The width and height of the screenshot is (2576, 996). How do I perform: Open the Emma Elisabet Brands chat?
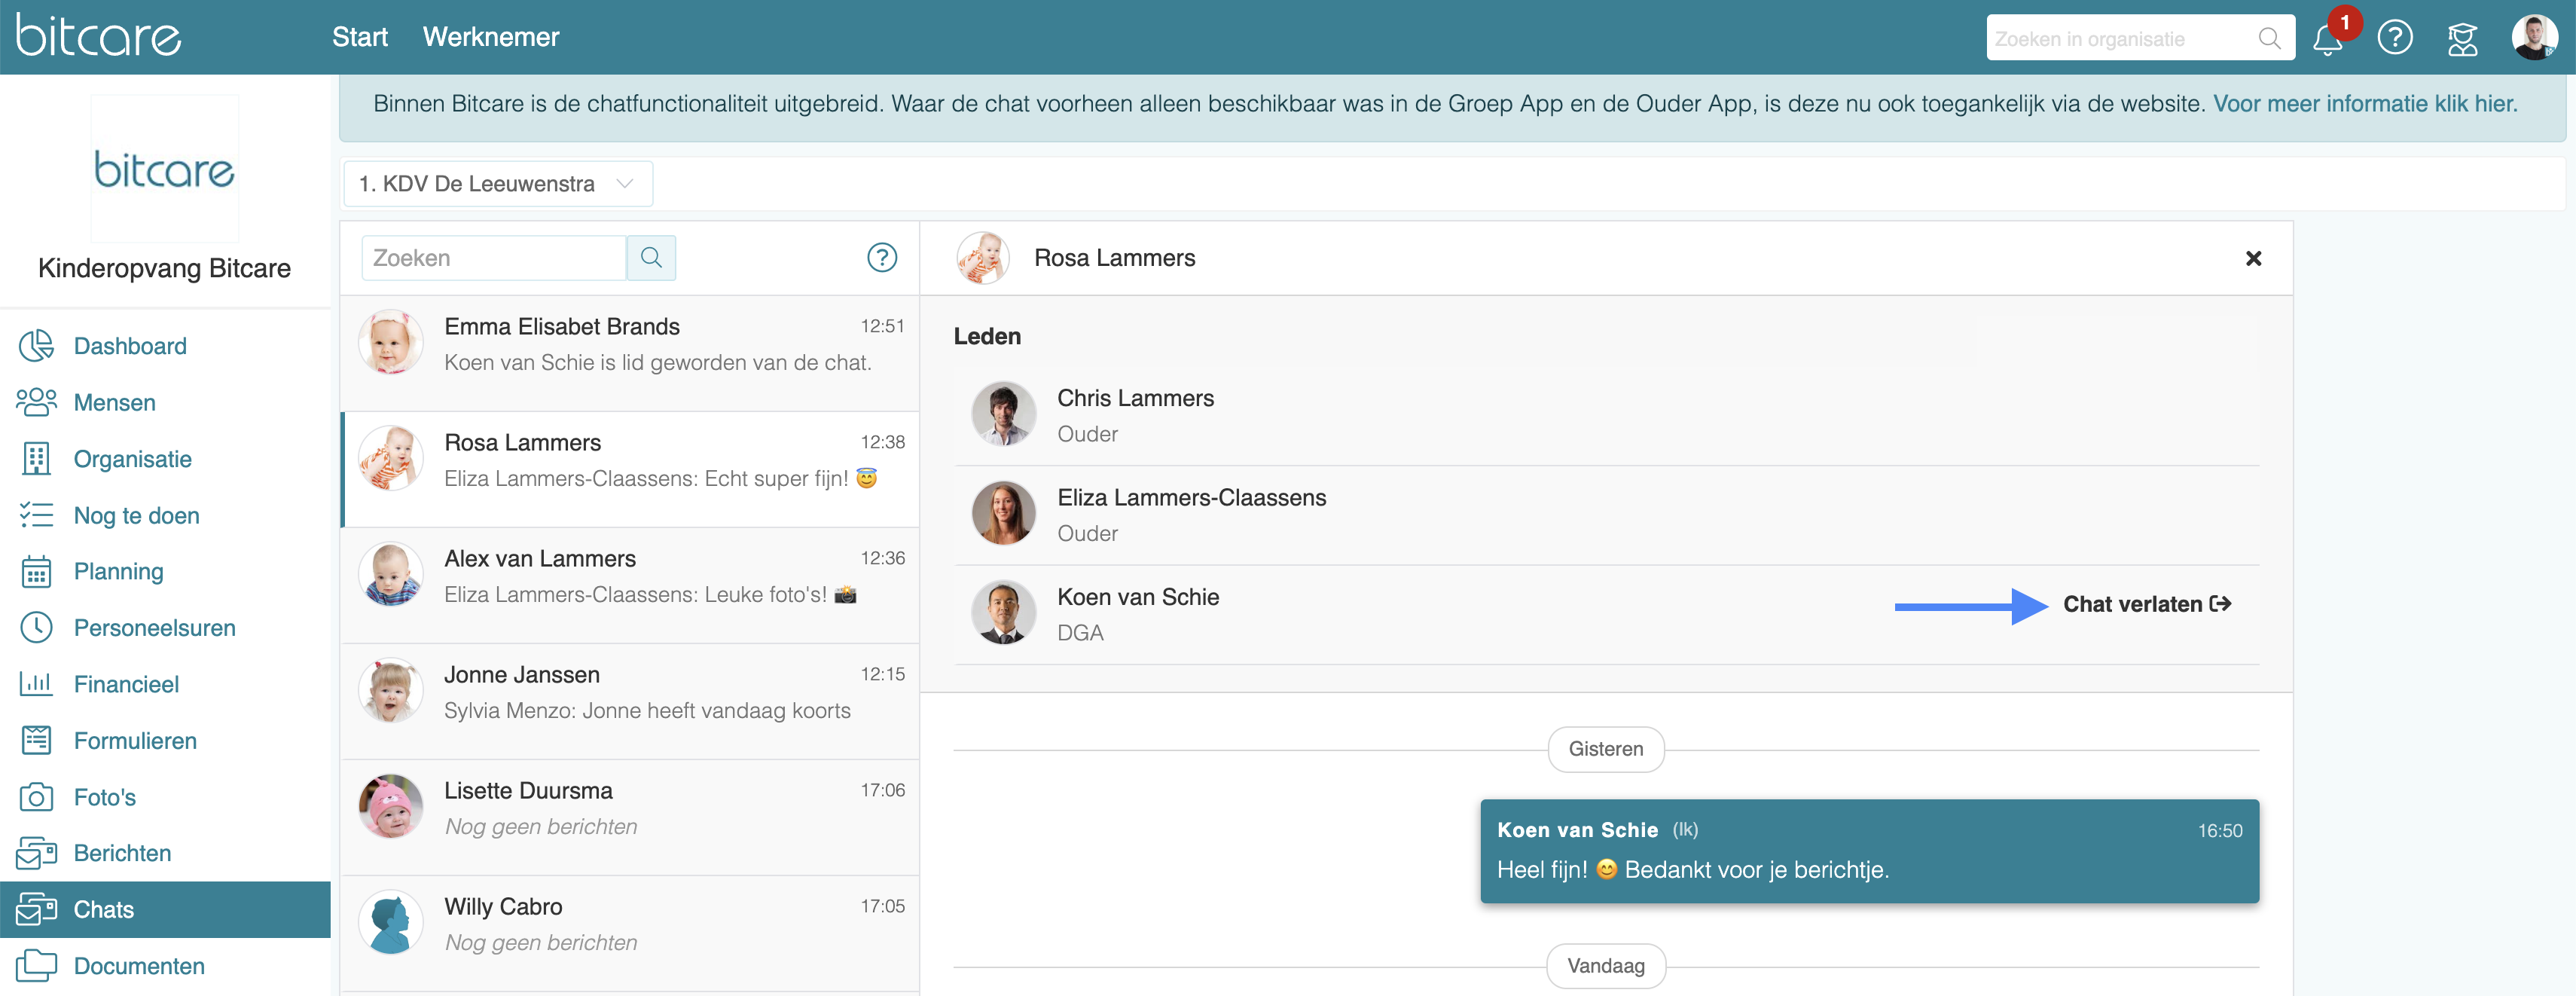630,345
